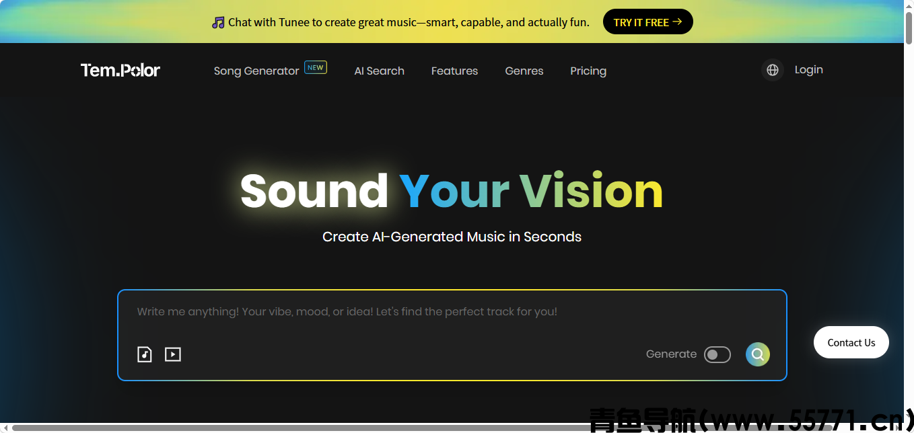This screenshot has width=914, height=433.
Task: Focus the 'Write me anything!' prompt field
Action: 452,312
